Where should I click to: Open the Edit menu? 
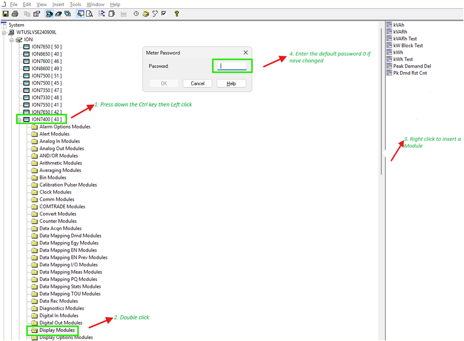tap(27, 5)
